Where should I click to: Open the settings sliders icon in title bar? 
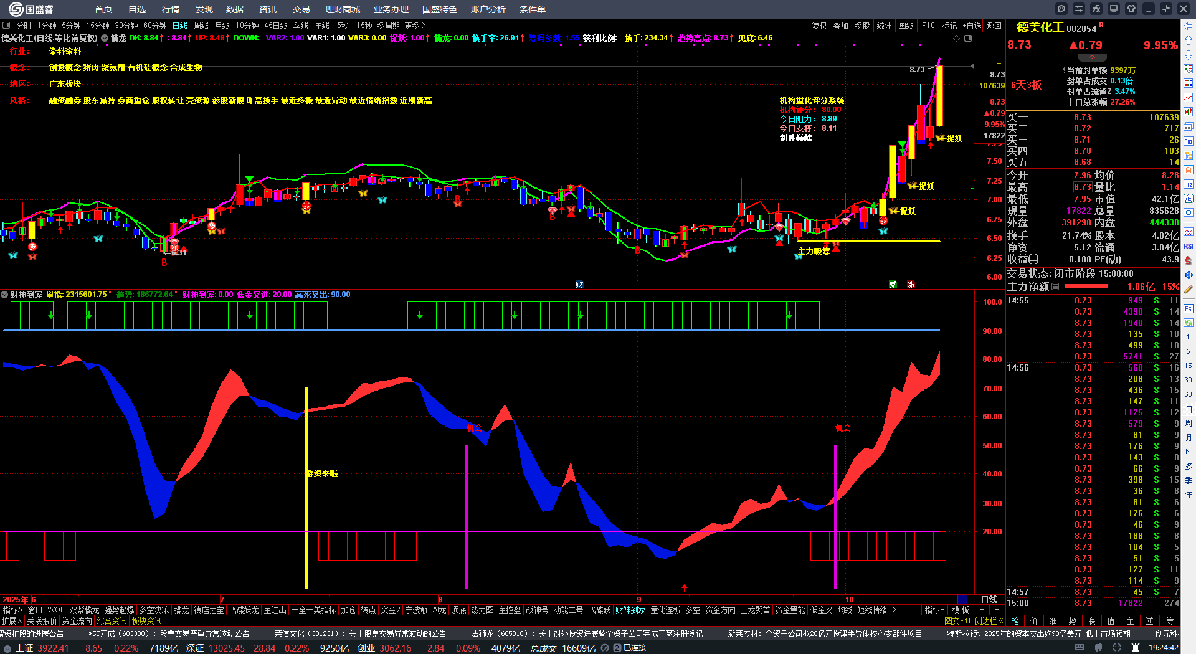pos(1079,9)
